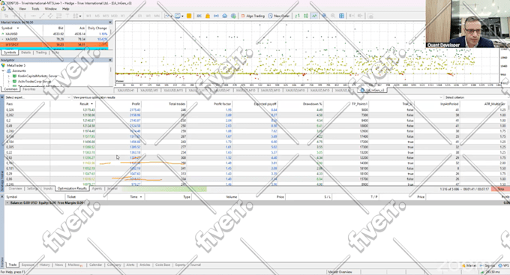Switch to Navigator Favorites tab
The width and height of the screenshot is (510, 275).
pos(29,89)
